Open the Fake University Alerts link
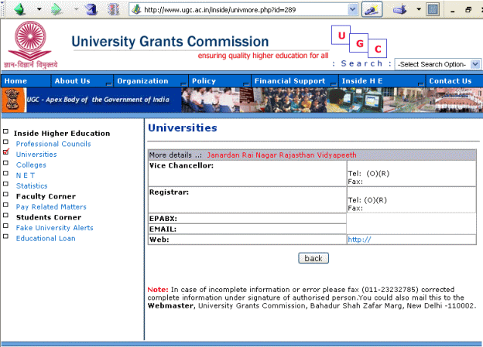The image size is (483, 347). pos(54,228)
